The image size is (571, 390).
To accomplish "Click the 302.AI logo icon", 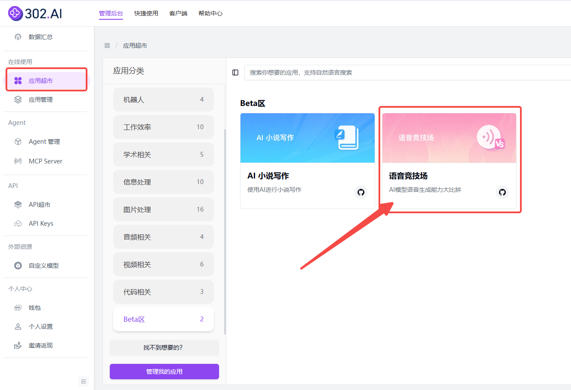I will pos(15,13).
